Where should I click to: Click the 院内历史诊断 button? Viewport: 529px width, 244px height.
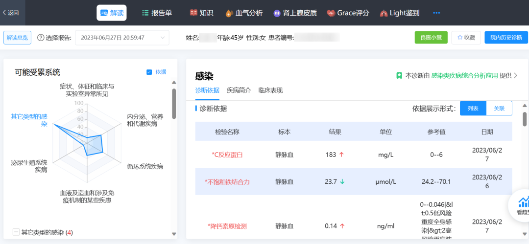(506, 38)
